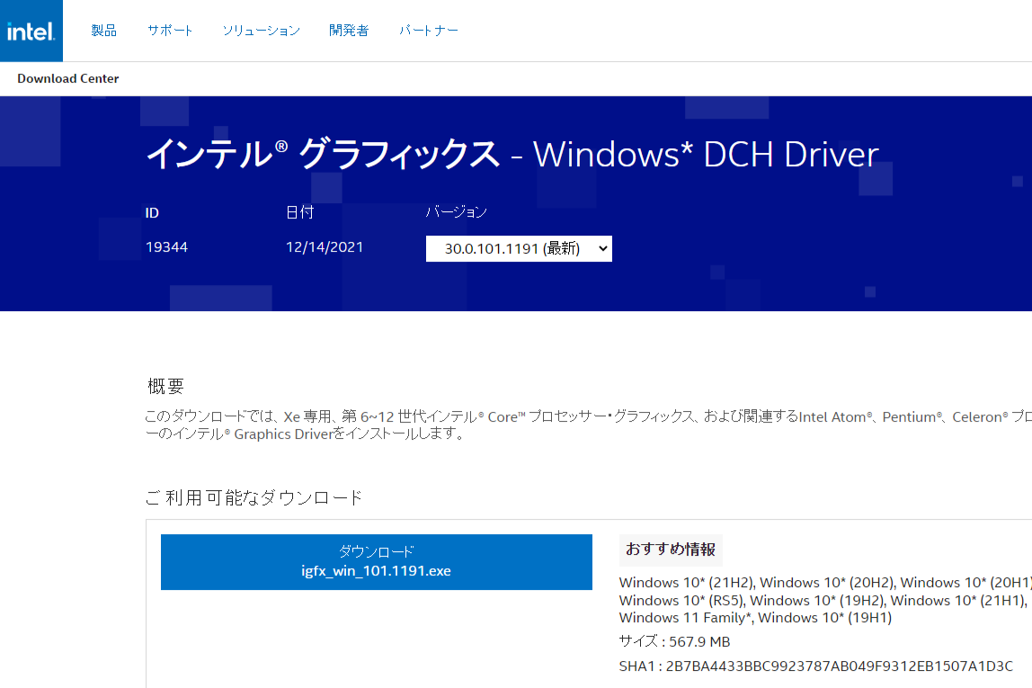Click the おすすめ情報 label
The image size is (1032, 688).
pyautogui.click(x=671, y=550)
